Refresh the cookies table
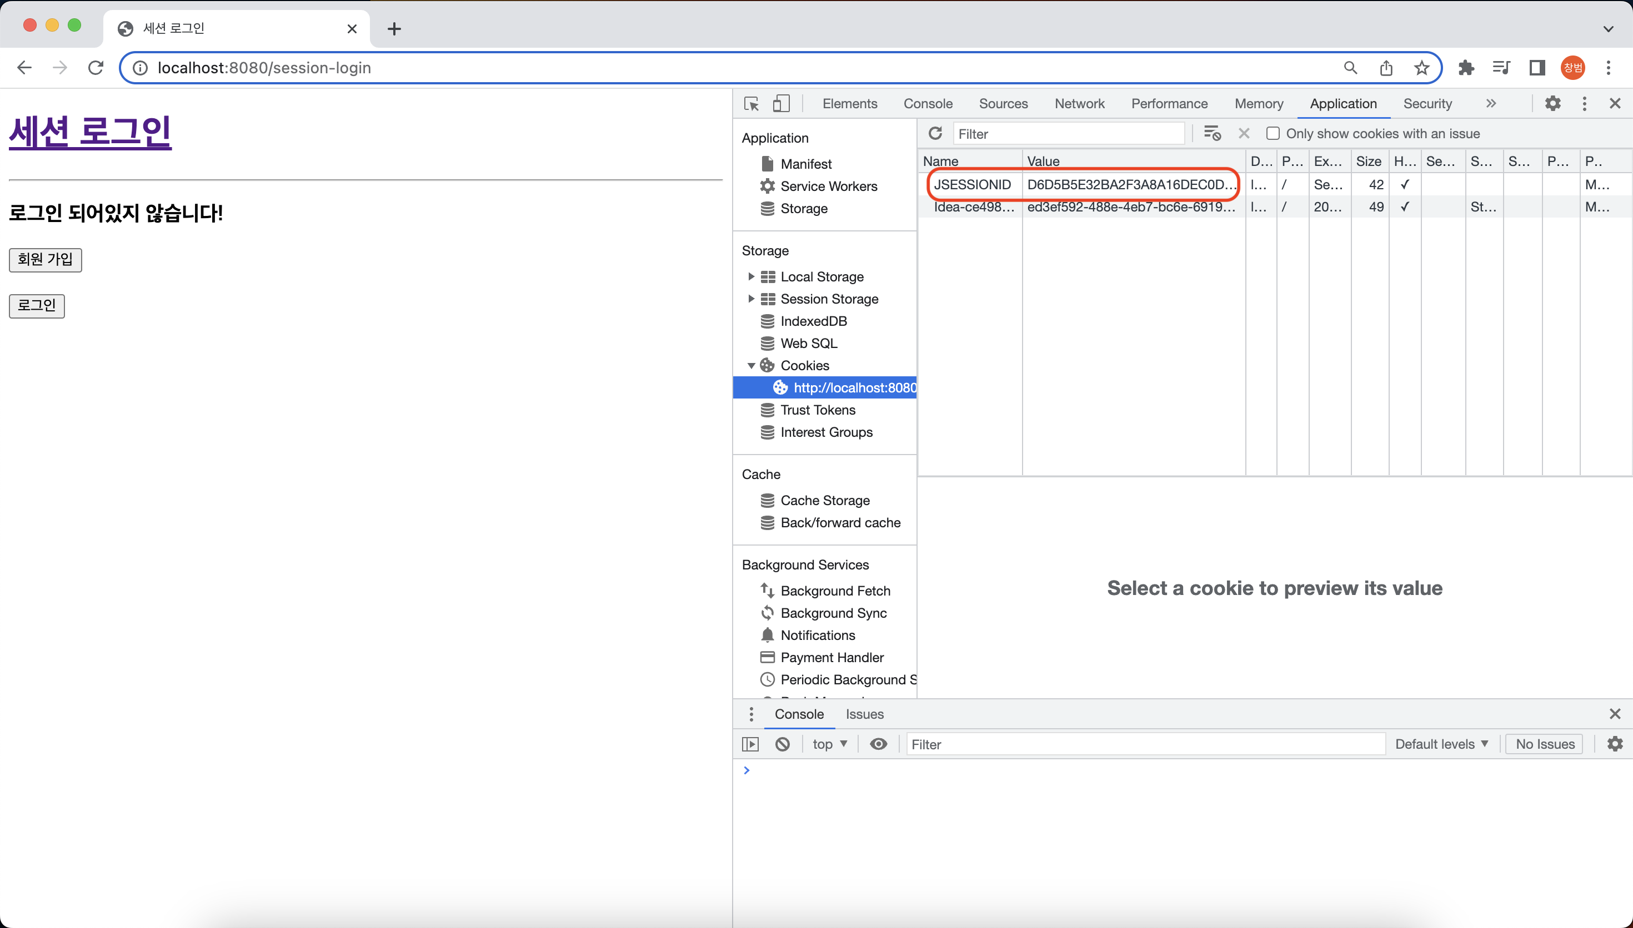The width and height of the screenshot is (1633, 928). [935, 133]
